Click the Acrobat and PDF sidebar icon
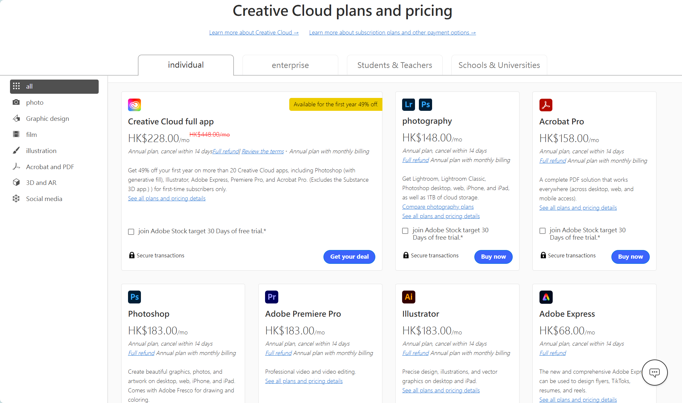 point(16,167)
